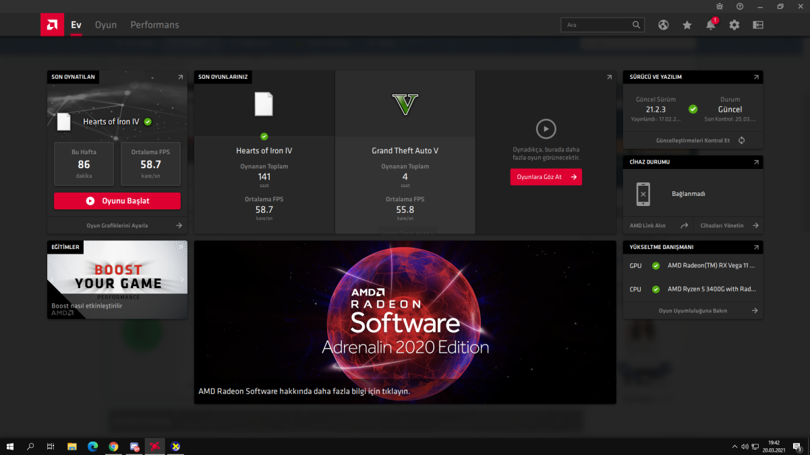Click the Ortalama FPS 58.7 tile in Son Oynatılan
This screenshot has height=455, width=810.
151,164
